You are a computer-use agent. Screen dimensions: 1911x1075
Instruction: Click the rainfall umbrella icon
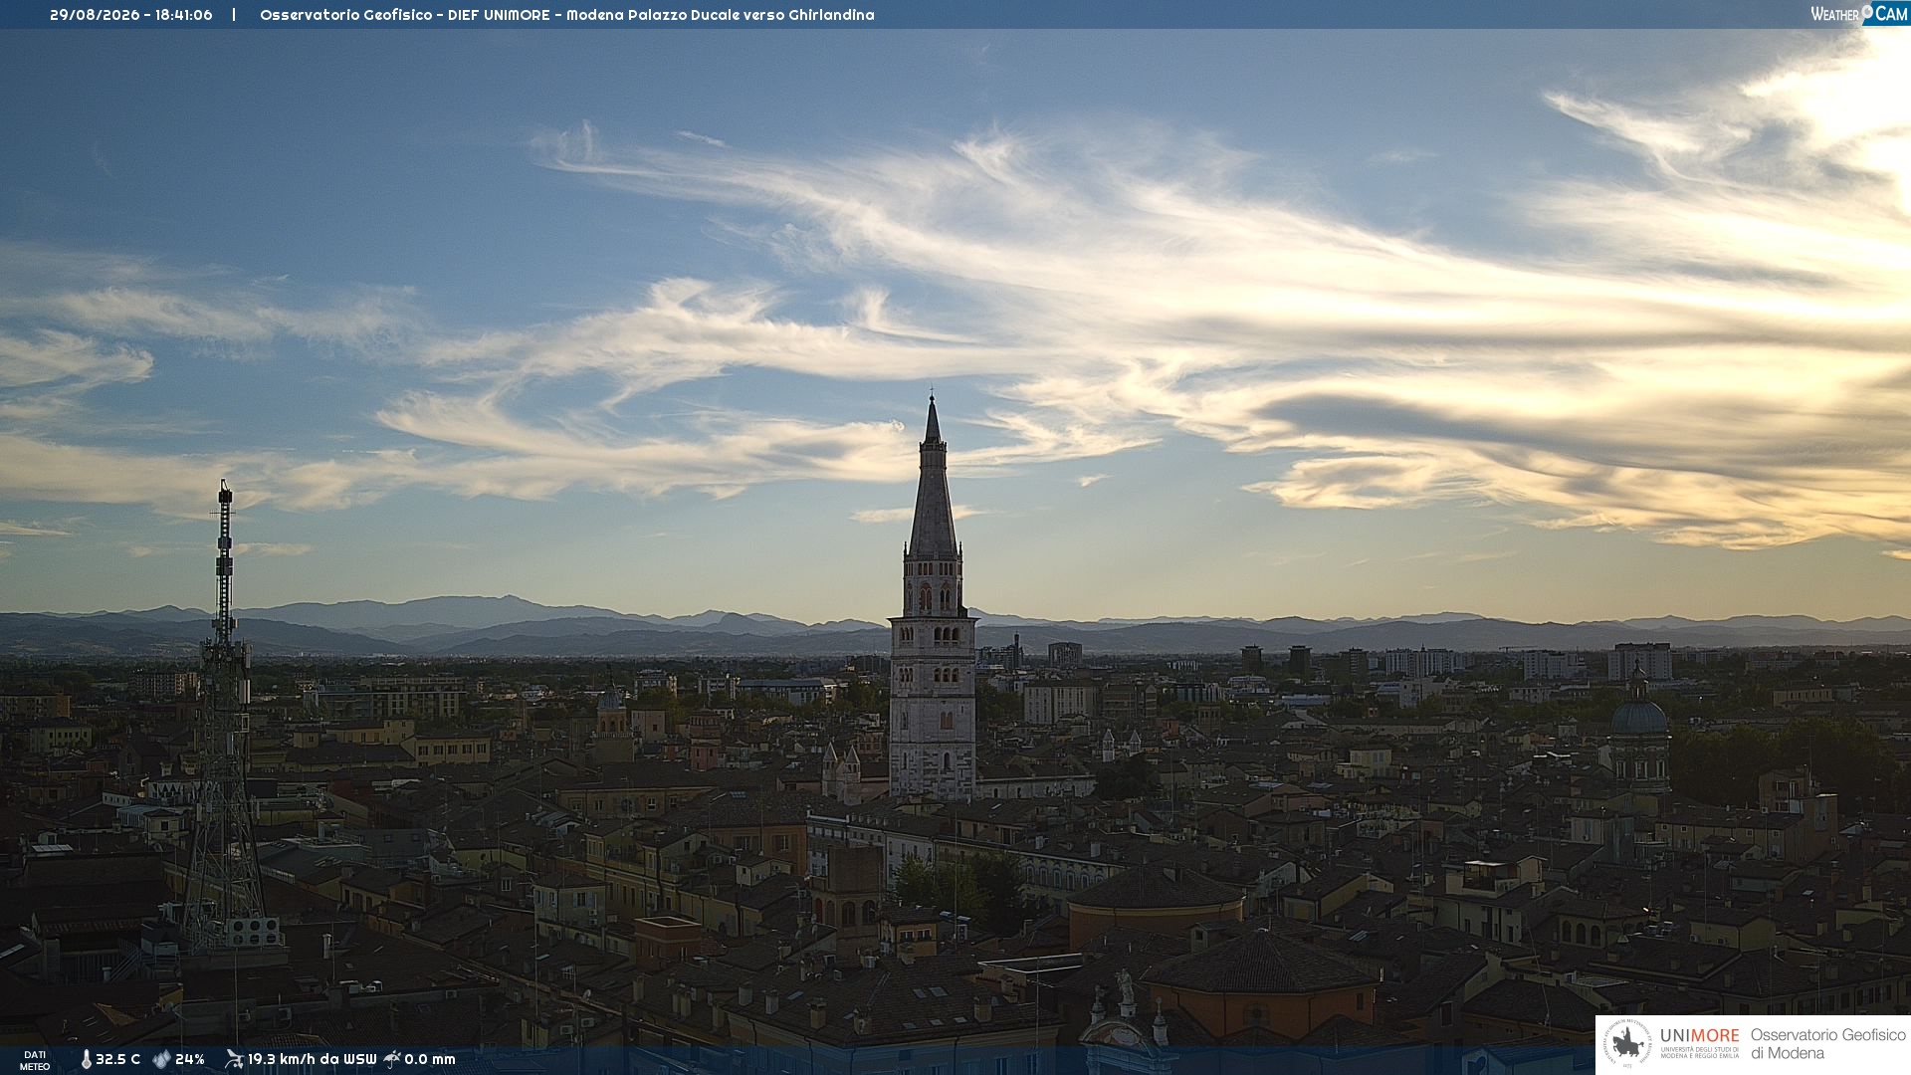[x=392, y=1059]
